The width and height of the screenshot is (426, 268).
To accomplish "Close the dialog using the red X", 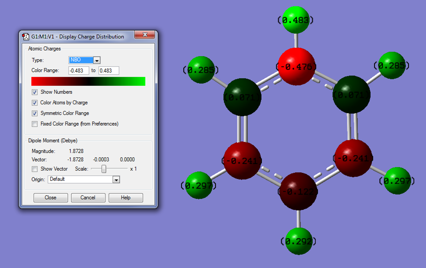I will [x=145, y=35].
